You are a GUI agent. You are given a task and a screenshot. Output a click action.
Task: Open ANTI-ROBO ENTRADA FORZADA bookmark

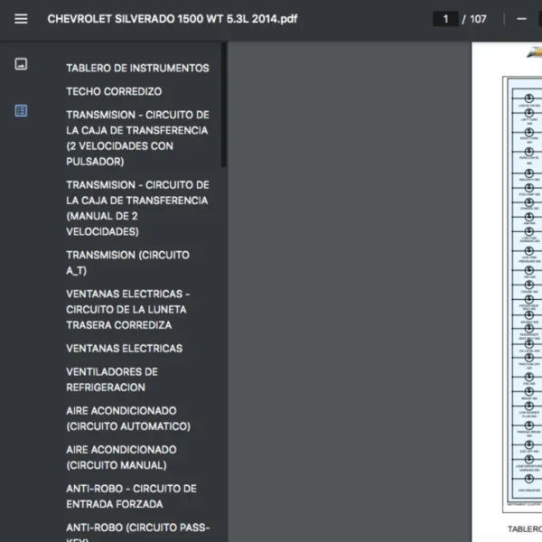[131, 496]
